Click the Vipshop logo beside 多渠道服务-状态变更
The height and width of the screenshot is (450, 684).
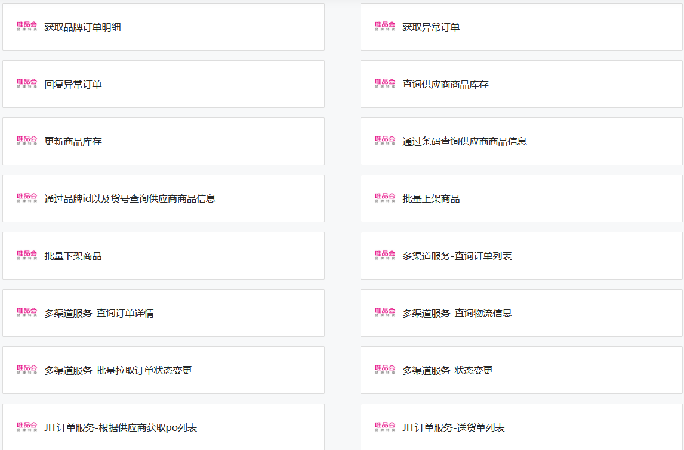[x=385, y=370]
